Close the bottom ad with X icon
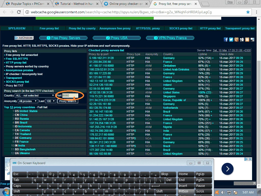Screen dimensions: 261x196 (x=250, y=159)
